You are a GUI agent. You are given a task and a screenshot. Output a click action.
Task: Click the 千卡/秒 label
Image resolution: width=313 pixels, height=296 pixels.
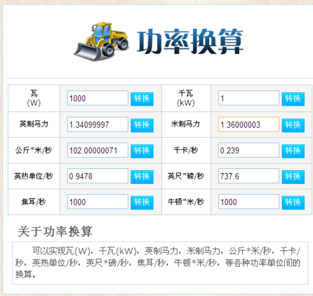[186, 150]
